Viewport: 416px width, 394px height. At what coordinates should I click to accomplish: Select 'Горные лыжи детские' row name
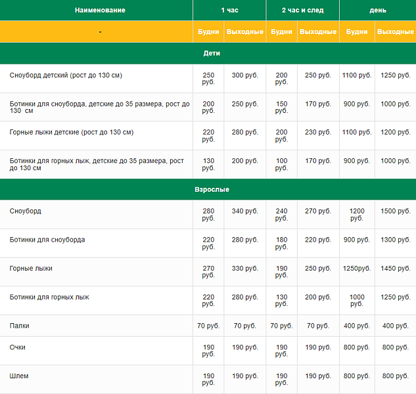[72, 132]
